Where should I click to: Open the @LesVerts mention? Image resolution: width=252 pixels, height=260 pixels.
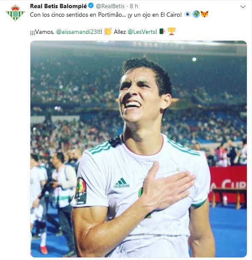click(x=142, y=32)
